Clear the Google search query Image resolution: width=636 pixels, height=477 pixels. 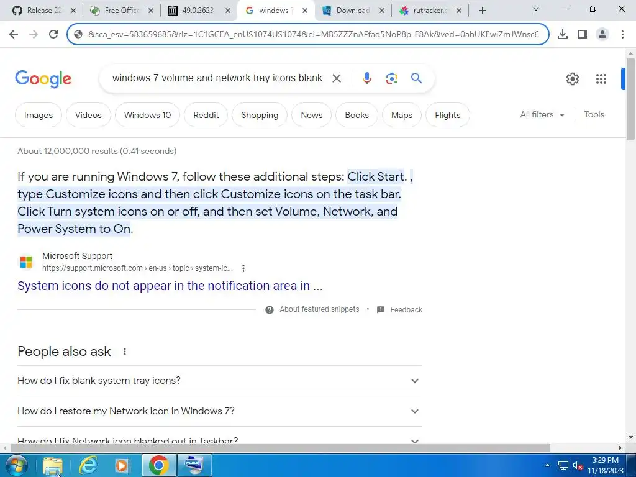click(x=336, y=78)
